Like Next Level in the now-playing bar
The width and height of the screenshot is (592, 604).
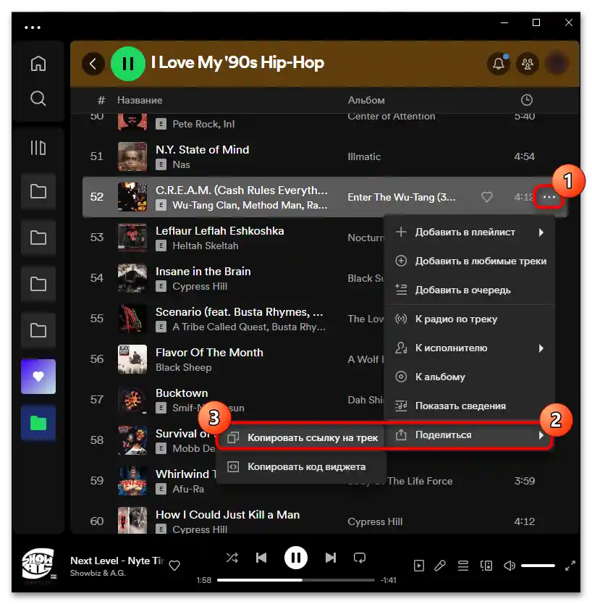pos(174,565)
